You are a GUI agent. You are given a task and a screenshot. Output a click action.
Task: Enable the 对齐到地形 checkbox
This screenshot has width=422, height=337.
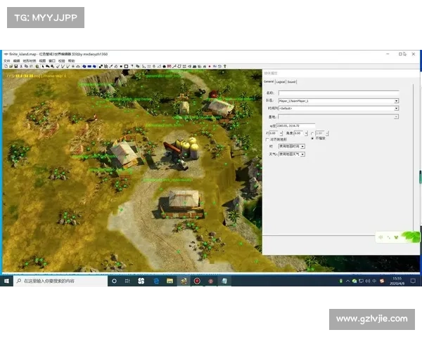pyautogui.click(x=267, y=139)
